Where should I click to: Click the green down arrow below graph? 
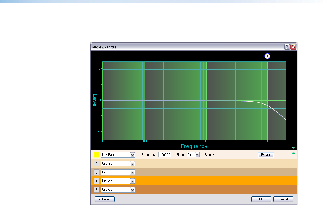(x=293, y=148)
